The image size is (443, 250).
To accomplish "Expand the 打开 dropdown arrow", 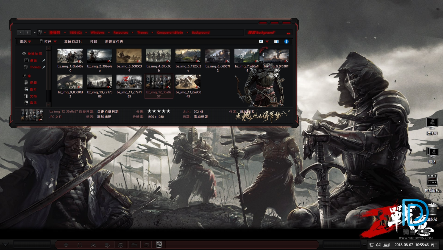I will coord(55,41).
